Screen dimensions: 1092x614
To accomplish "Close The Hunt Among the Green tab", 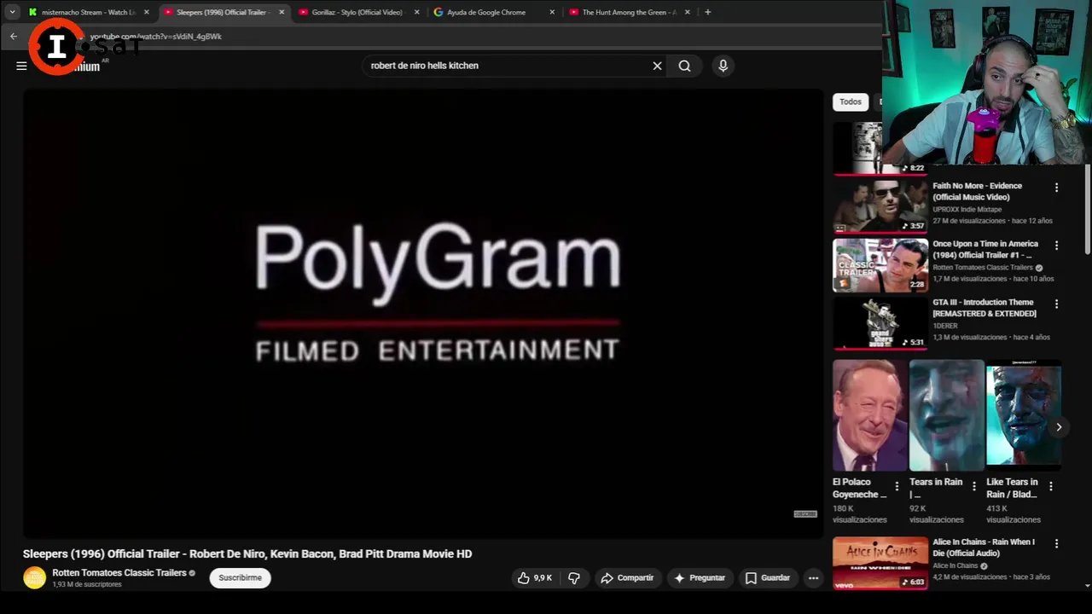I will click(687, 12).
